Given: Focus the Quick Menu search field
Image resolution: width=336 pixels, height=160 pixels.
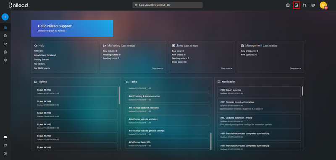Looking at the screenshot, I should click(167, 5).
